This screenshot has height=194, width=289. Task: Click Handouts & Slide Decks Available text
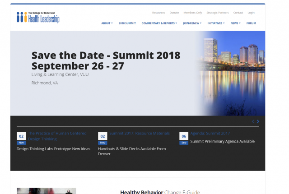pyautogui.click(x=132, y=151)
